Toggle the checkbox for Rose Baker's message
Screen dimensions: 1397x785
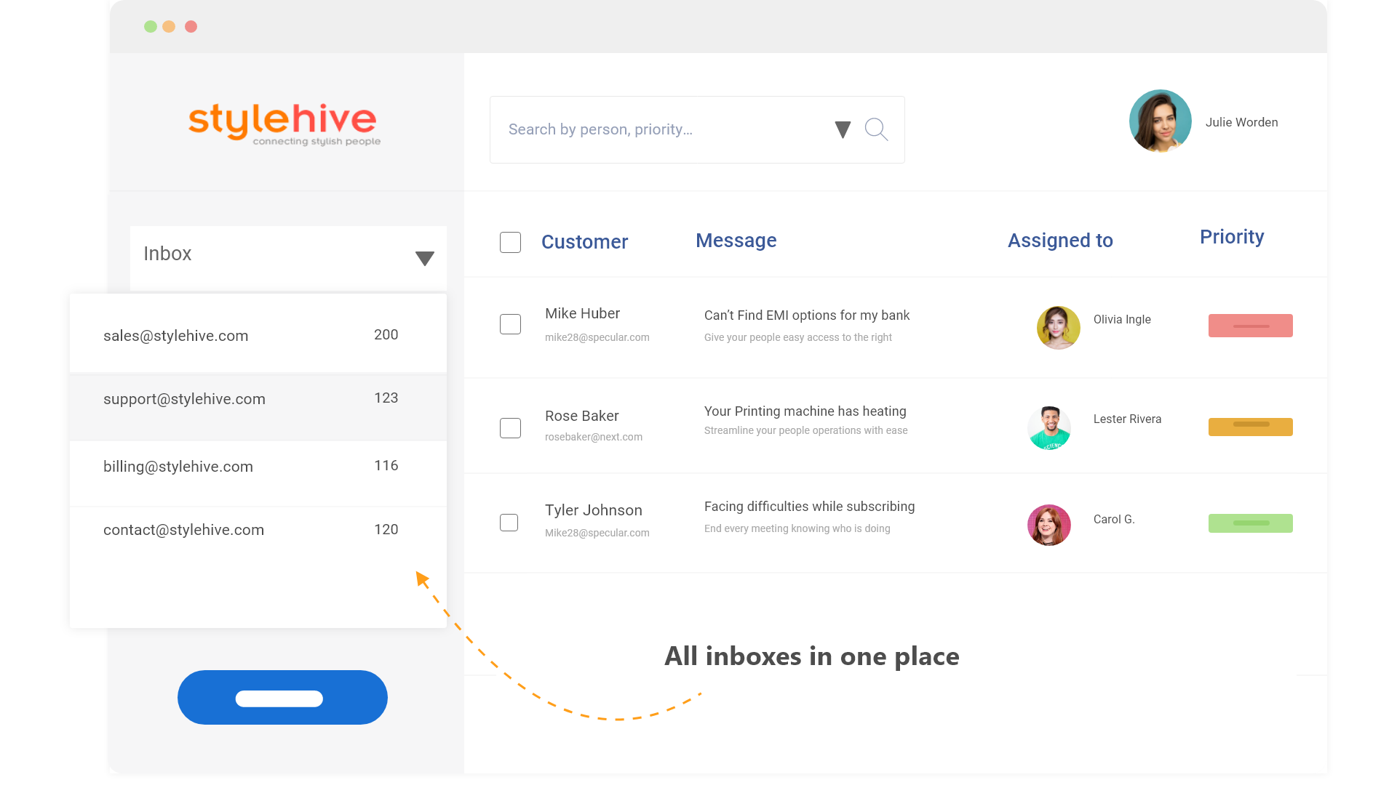pyautogui.click(x=511, y=423)
